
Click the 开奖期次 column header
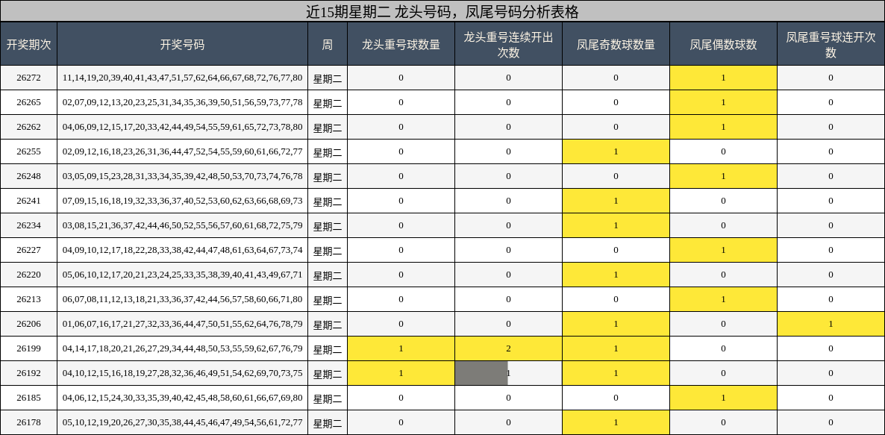pyautogui.click(x=29, y=44)
